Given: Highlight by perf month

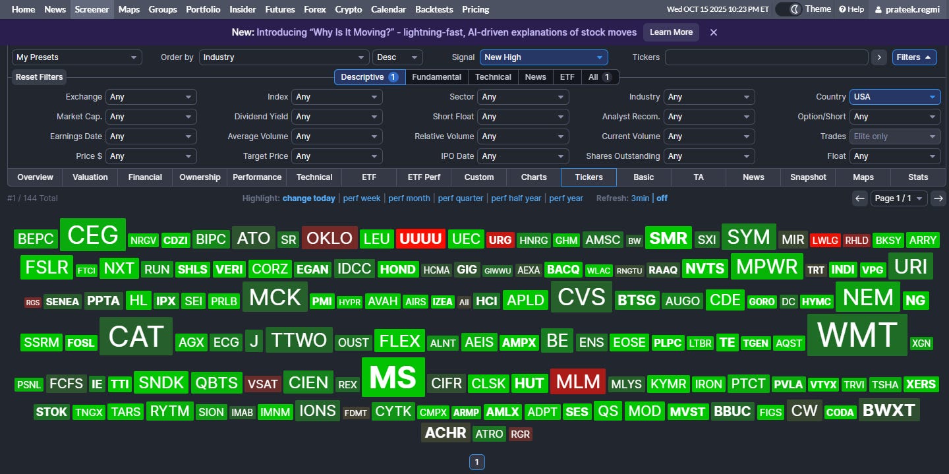Looking at the screenshot, I should point(409,198).
